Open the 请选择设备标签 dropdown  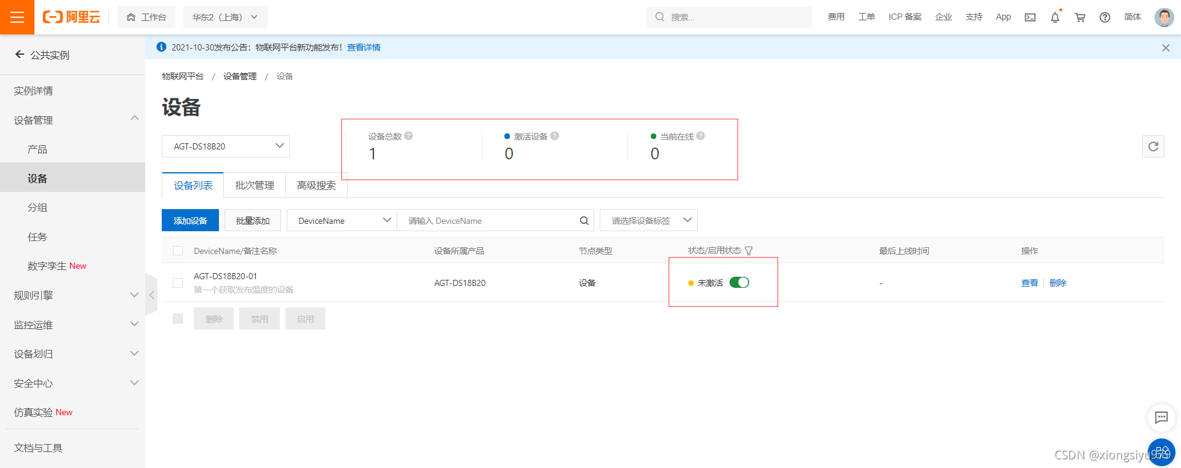[x=648, y=221]
